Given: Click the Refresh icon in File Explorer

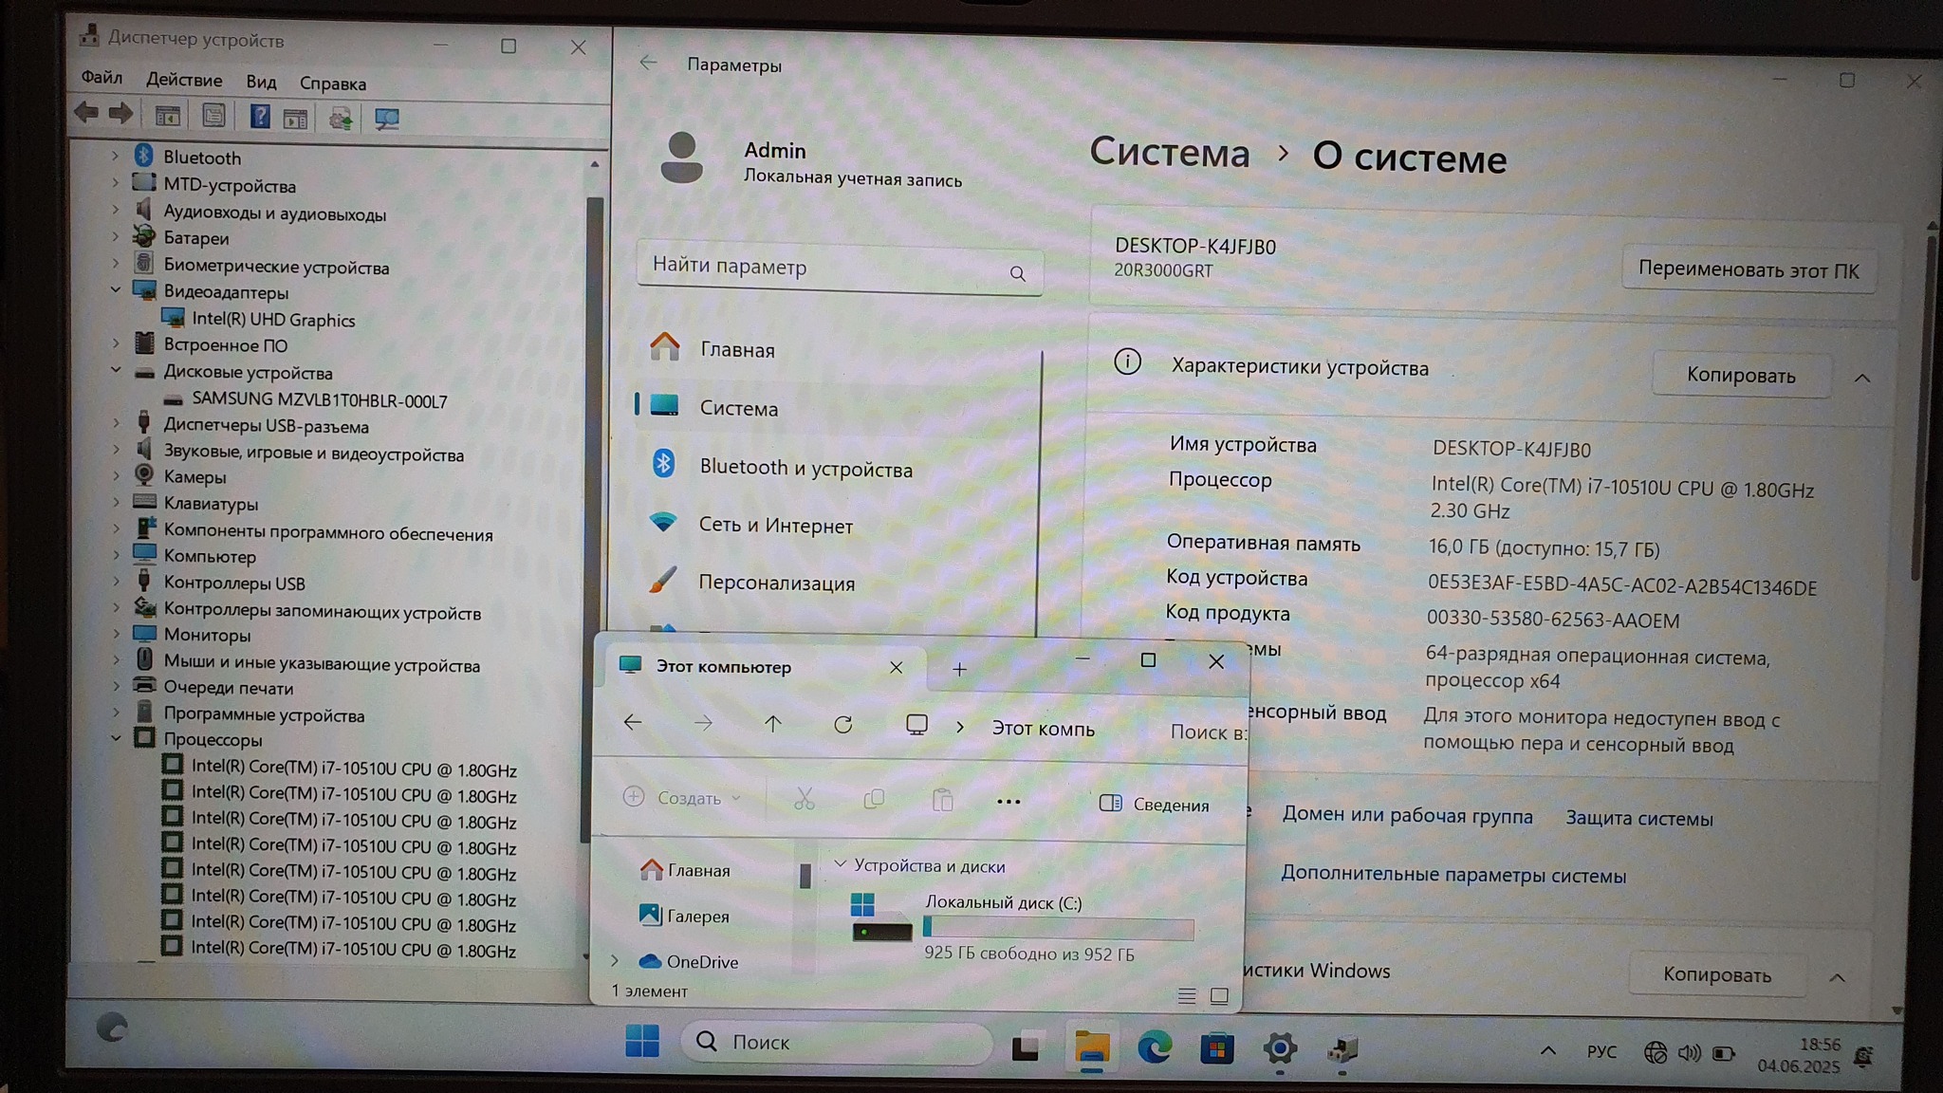Looking at the screenshot, I should tap(842, 725).
